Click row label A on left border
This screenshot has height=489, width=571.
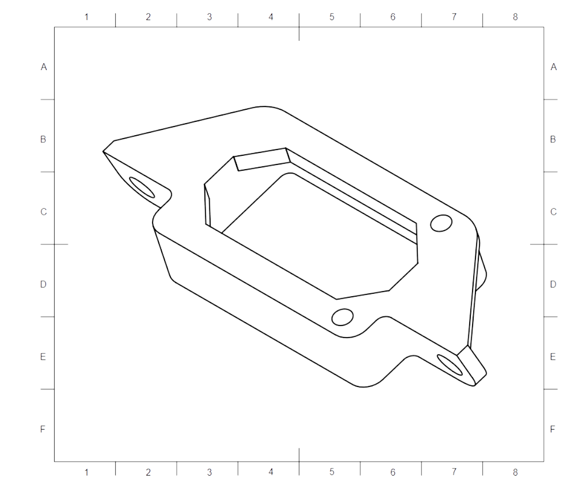[x=44, y=67]
